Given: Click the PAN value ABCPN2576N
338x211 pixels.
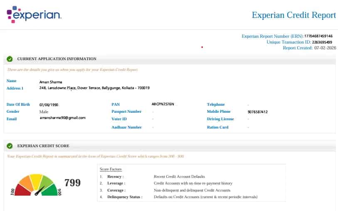Looking at the screenshot, I should tap(163, 104).
